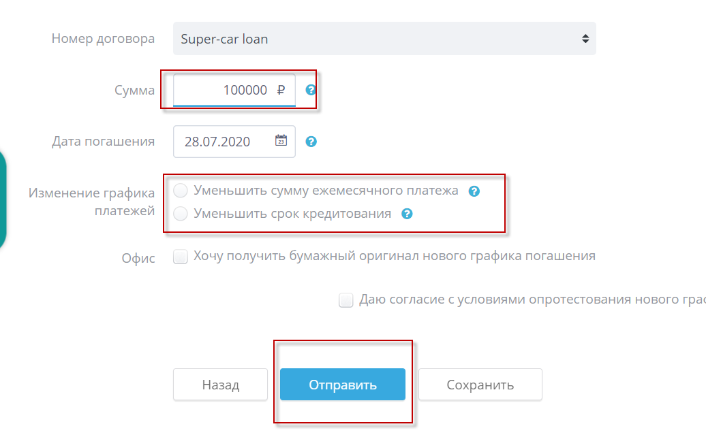Viewport: 706px width, 435px height.
Task: Click the Сумма input field
Action: point(225,90)
